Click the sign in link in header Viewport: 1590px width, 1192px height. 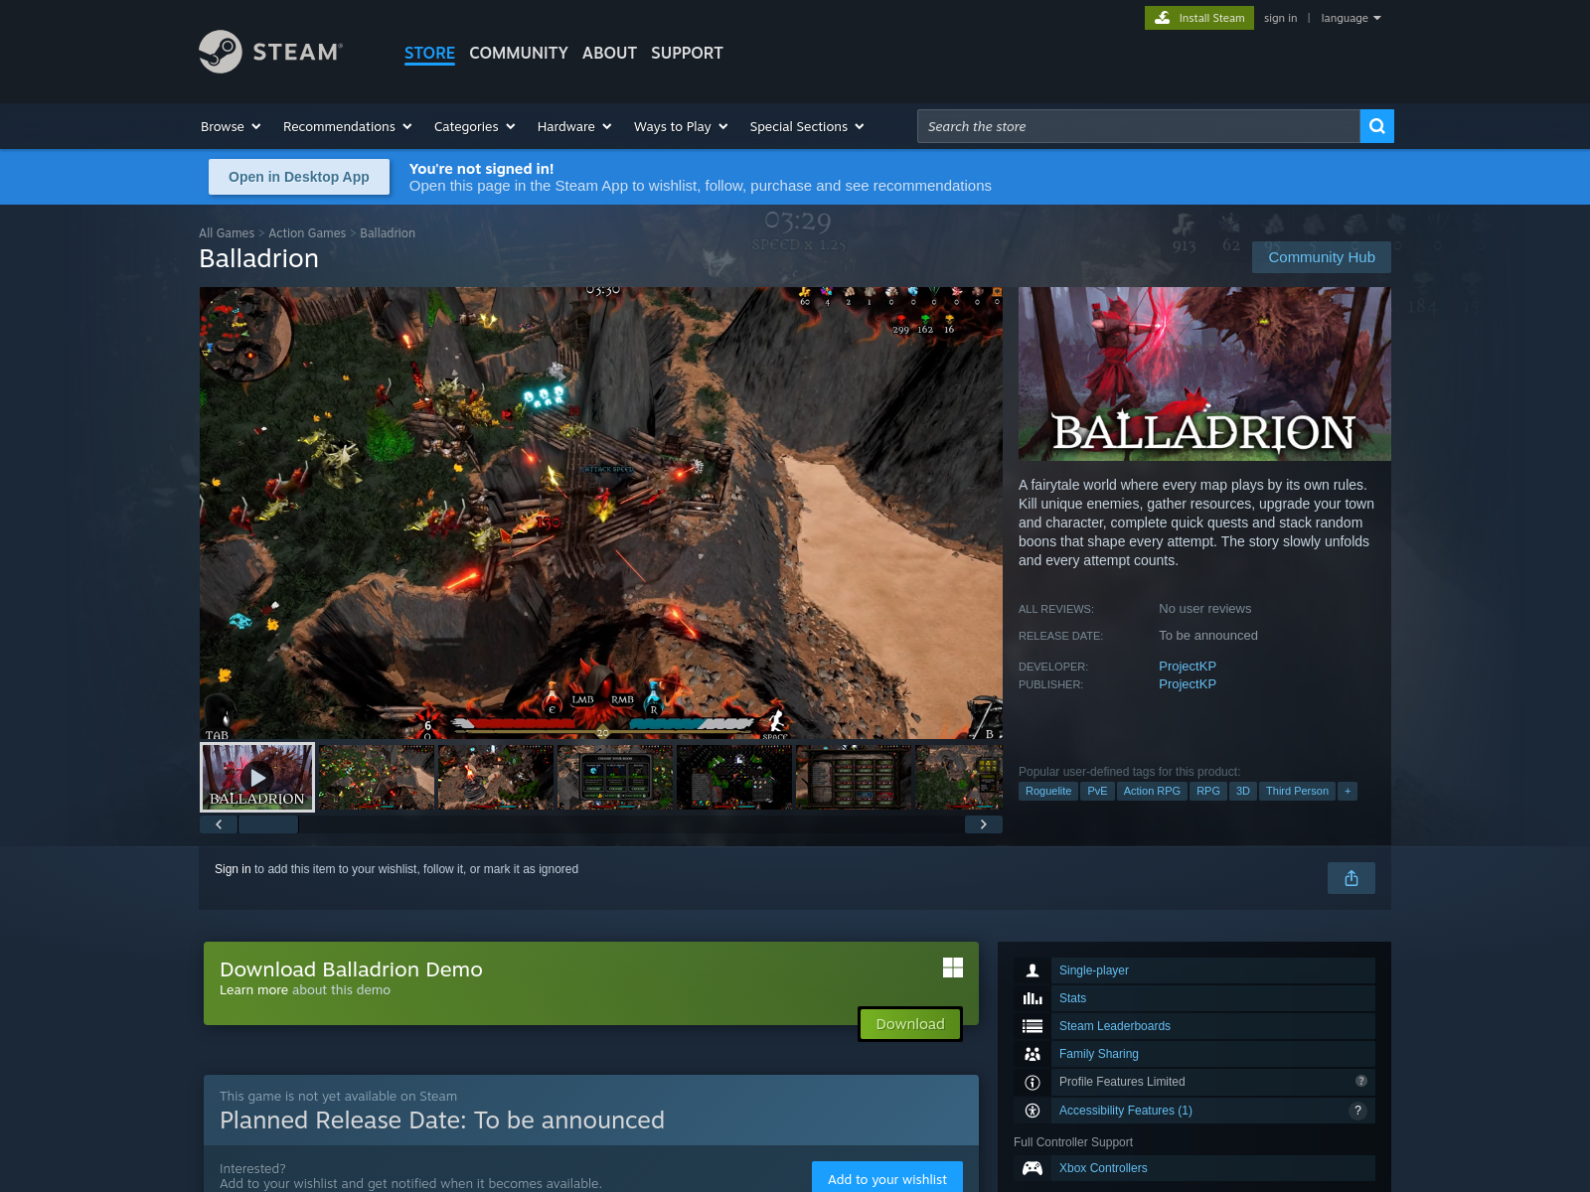click(x=1280, y=18)
